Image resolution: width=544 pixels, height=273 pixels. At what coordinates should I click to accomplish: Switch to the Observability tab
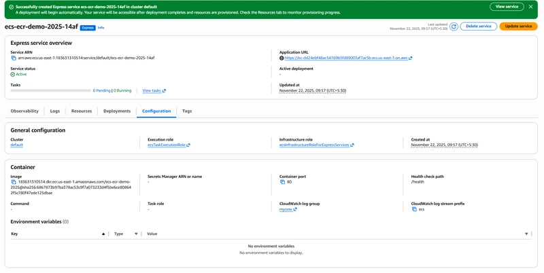click(x=25, y=111)
